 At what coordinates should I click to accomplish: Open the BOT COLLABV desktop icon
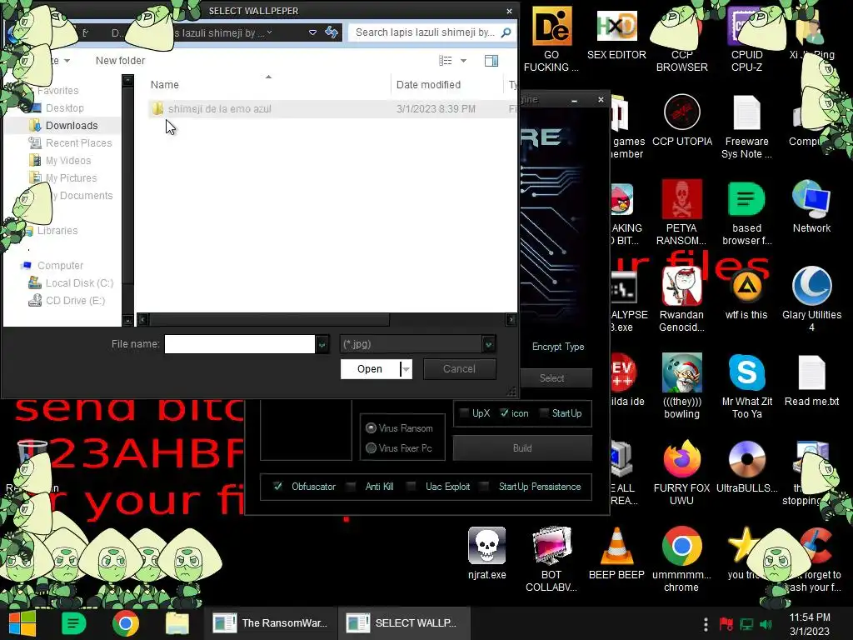point(551,559)
